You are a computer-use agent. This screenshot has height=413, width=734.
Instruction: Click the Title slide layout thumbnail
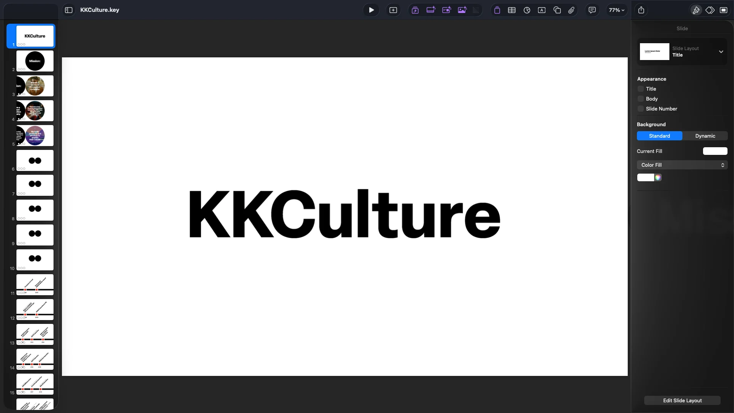pos(654,52)
